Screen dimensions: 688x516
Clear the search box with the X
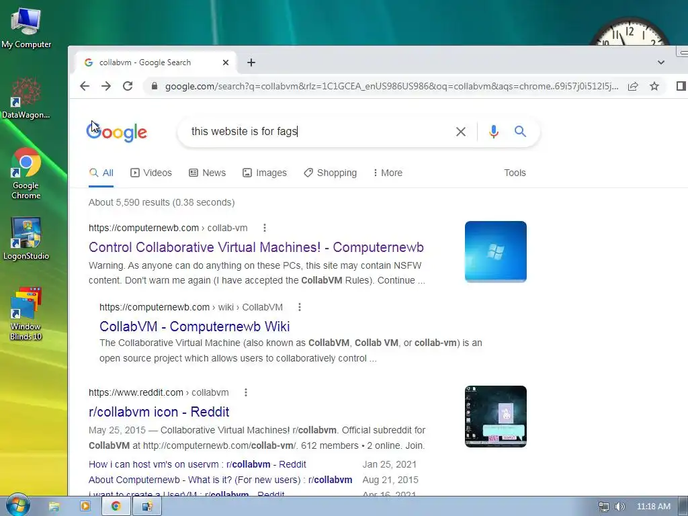[461, 131]
